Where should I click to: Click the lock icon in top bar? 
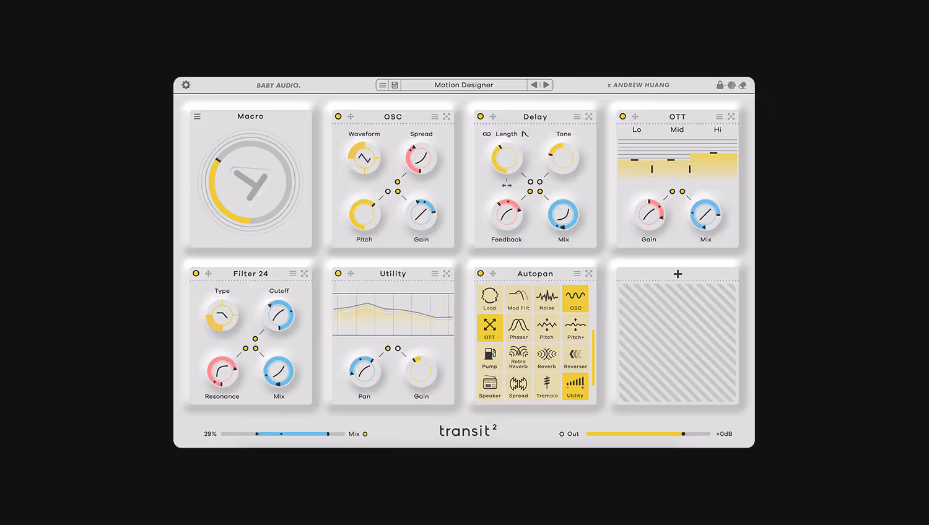[720, 85]
